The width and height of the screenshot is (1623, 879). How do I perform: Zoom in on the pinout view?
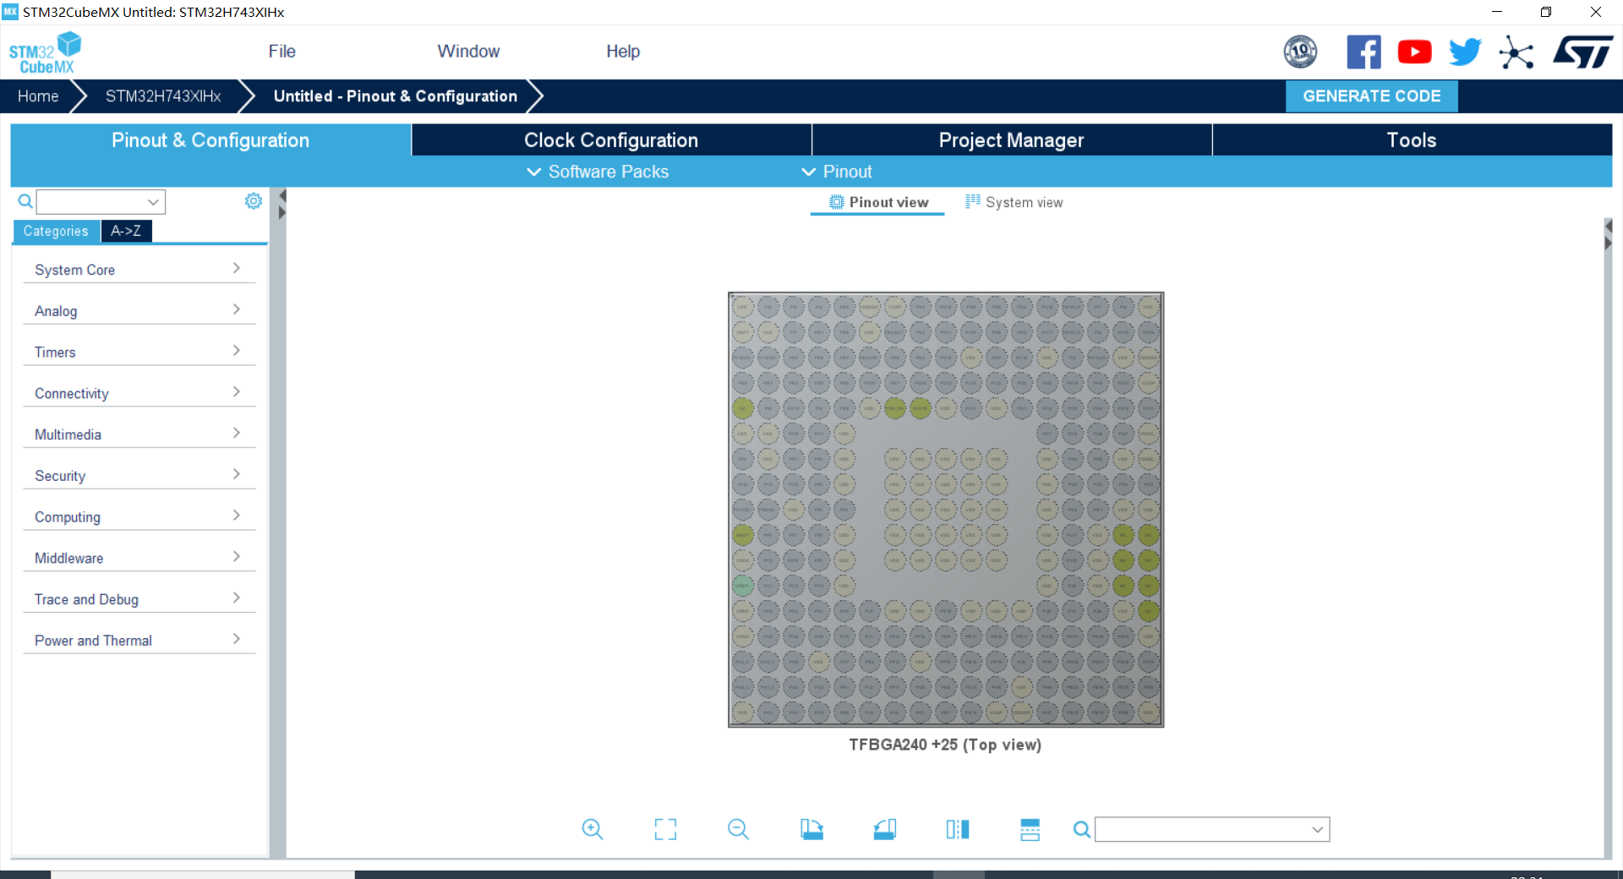point(593,829)
